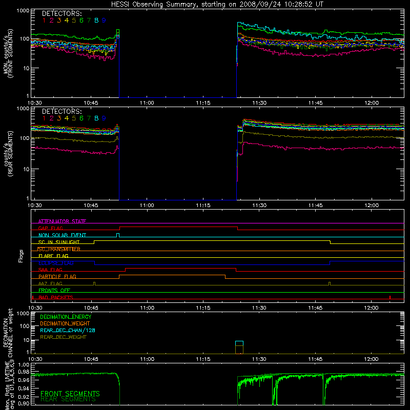Image resolution: width=410 pixels, height=410 pixels.
Task: Click the REAR_DEC_WEIGHT legend entry
Action: click(x=63, y=337)
